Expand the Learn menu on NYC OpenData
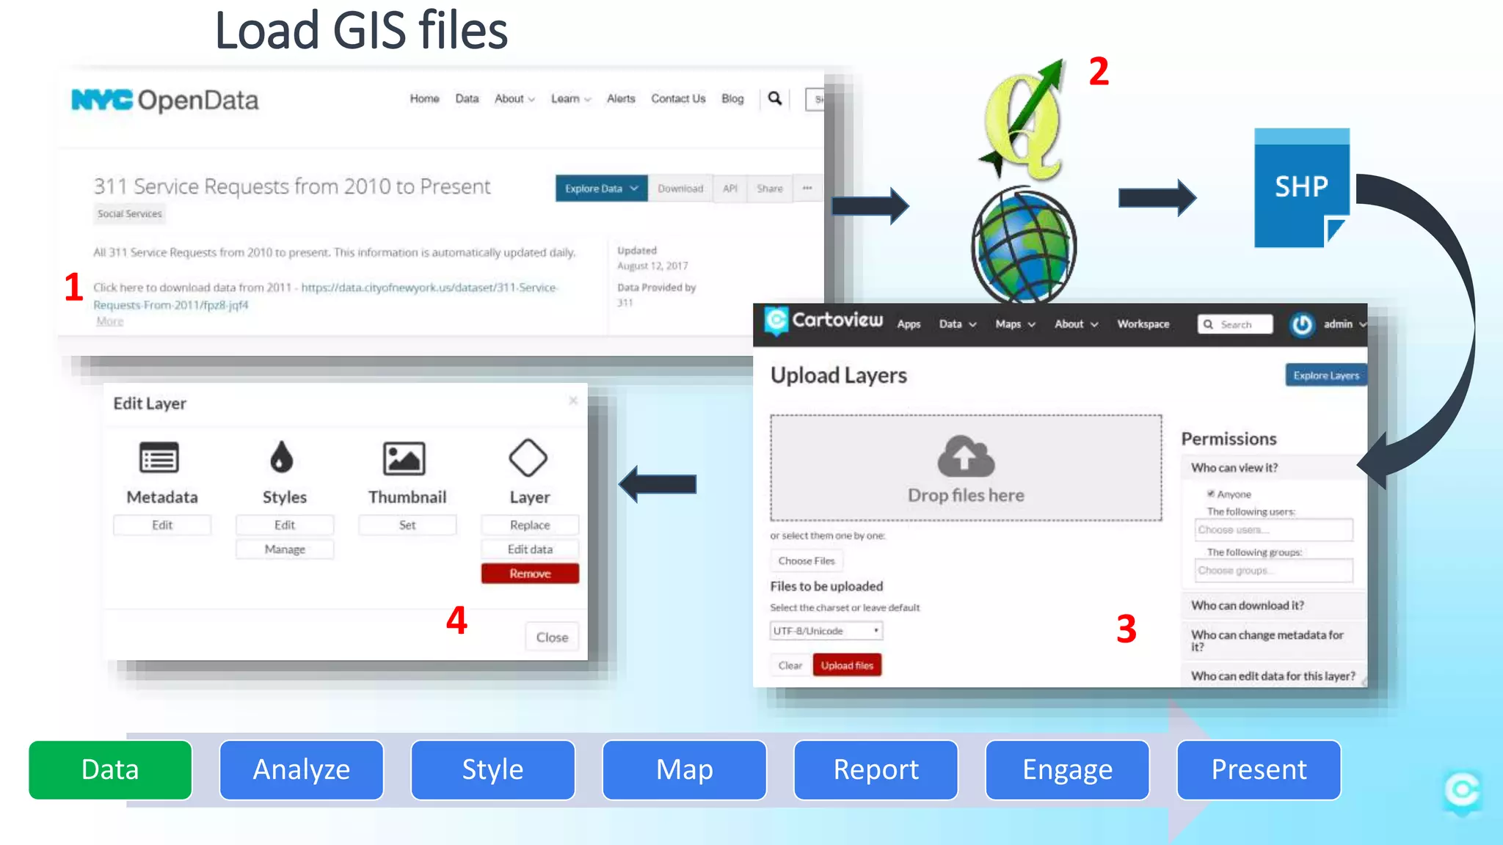This screenshot has height=845, width=1503. coord(571,98)
